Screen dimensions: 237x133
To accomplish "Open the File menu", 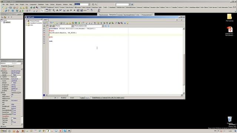I will 3,4.
